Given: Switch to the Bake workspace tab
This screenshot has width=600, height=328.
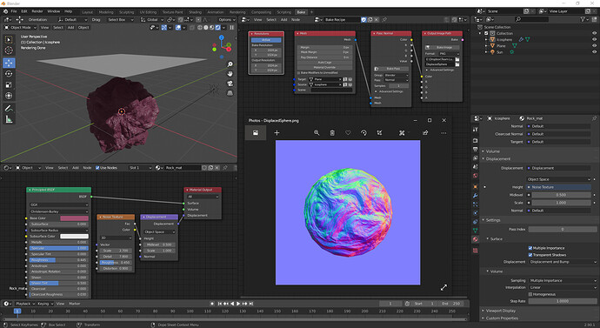Looking at the screenshot, I should coord(301,12).
